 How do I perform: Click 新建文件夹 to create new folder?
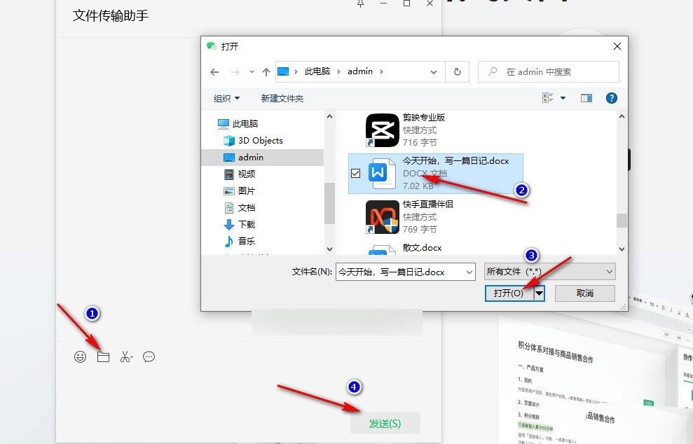(x=282, y=98)
